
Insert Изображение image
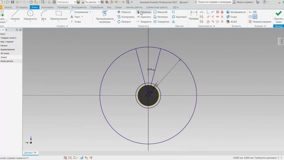click(x=236, y=12)
